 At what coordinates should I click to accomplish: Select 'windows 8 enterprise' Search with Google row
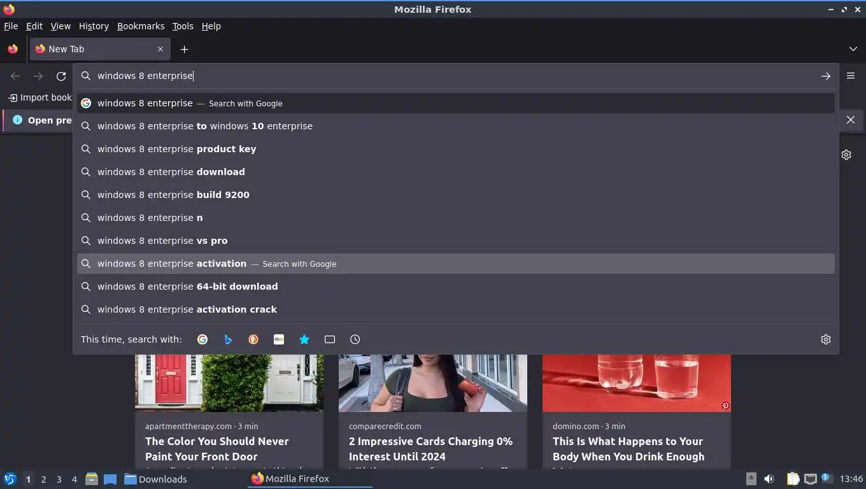(x=456, y=103)
